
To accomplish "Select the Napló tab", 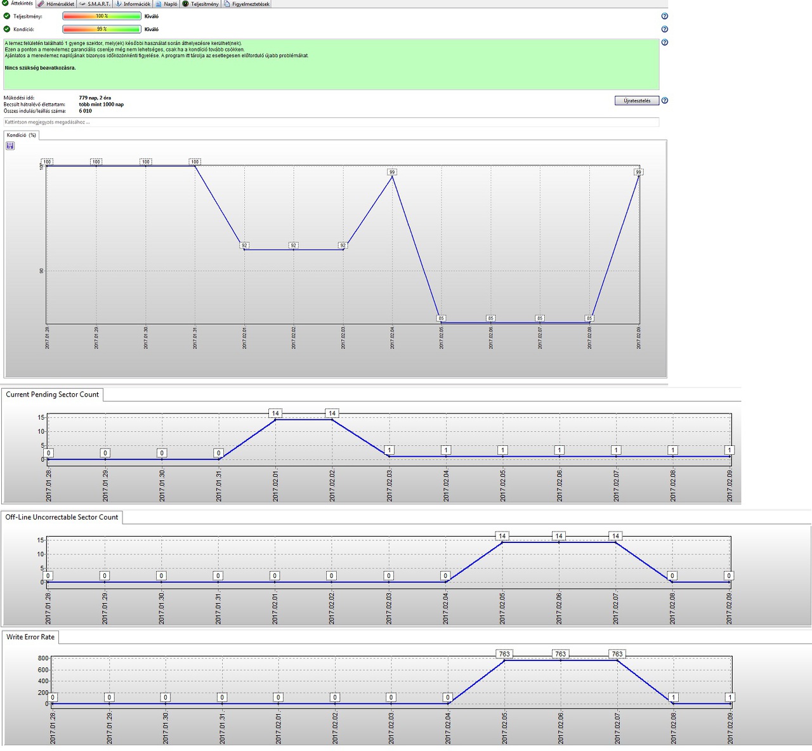I will coord(167,4).
